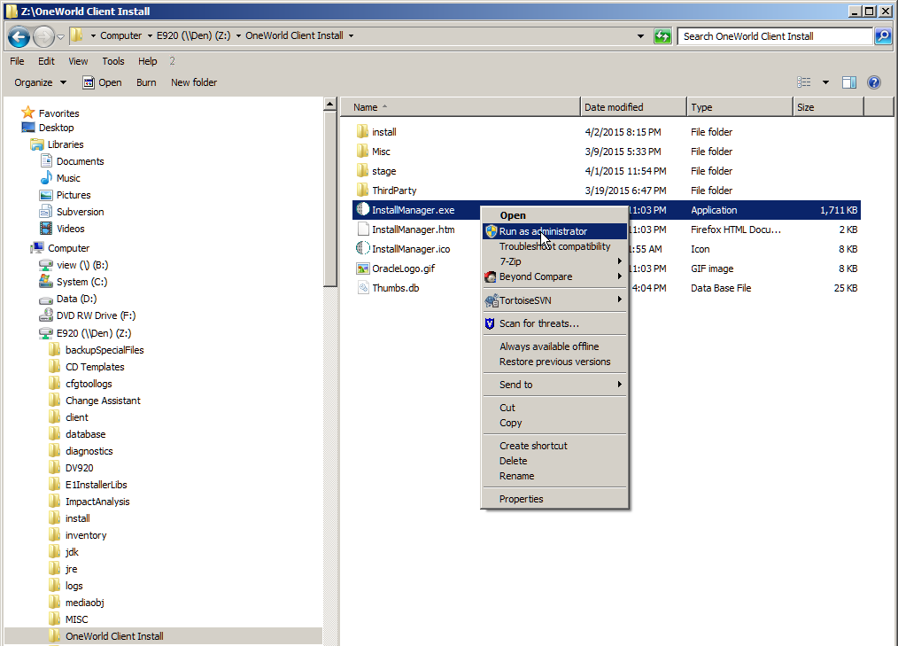898x646 pixels.
Task: Expand the Send to submenu arrow
Action: point(620,385)
